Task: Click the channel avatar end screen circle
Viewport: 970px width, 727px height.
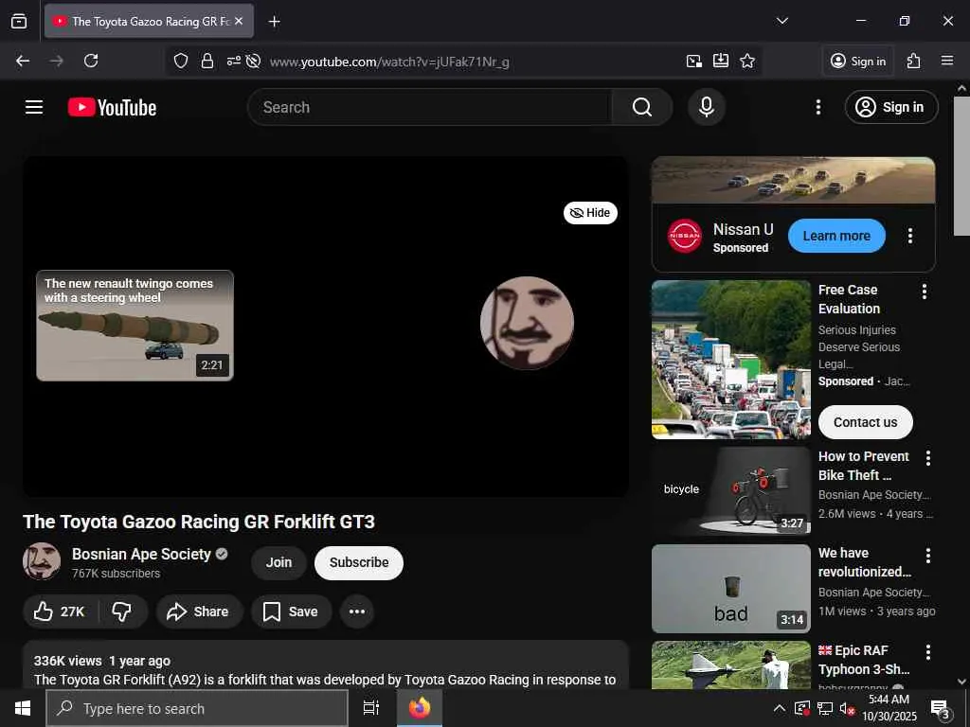Action: coord(527,323)
